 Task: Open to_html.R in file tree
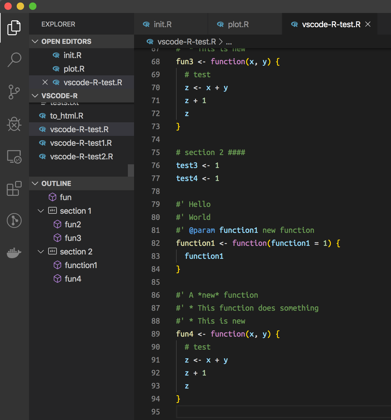(x=82, y=115)
